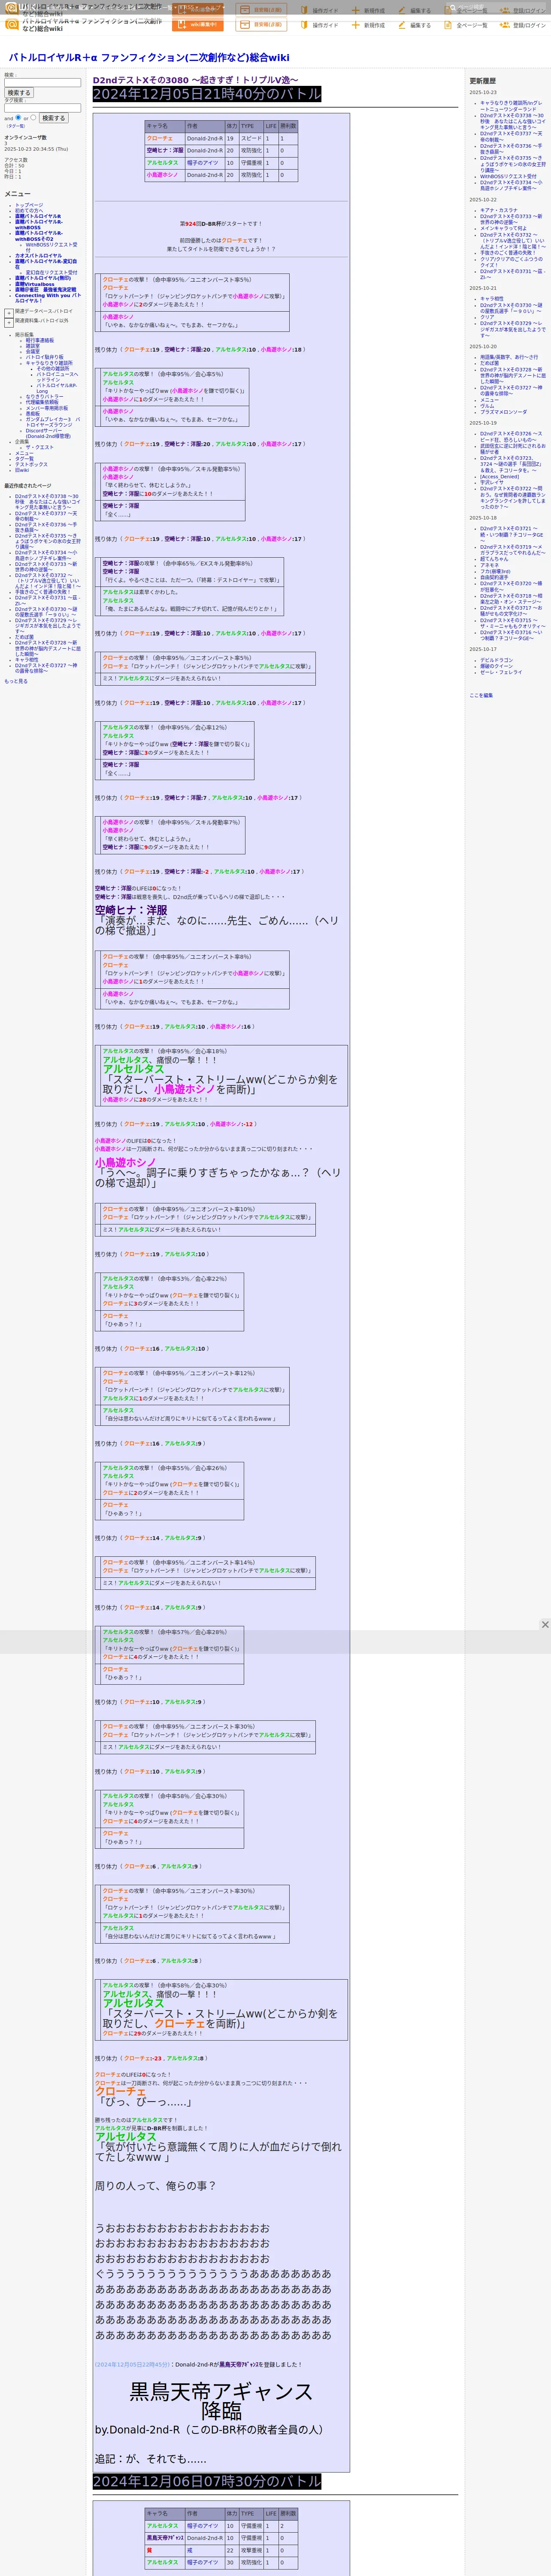
Task: Close the overlay banner with X
Action: [545, 1625]
